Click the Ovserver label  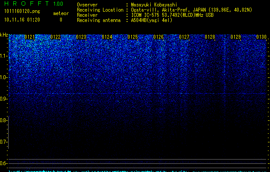(x=87, y=5)
